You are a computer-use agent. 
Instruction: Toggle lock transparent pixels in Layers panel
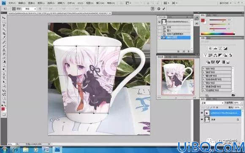click(x=208, y=107)
